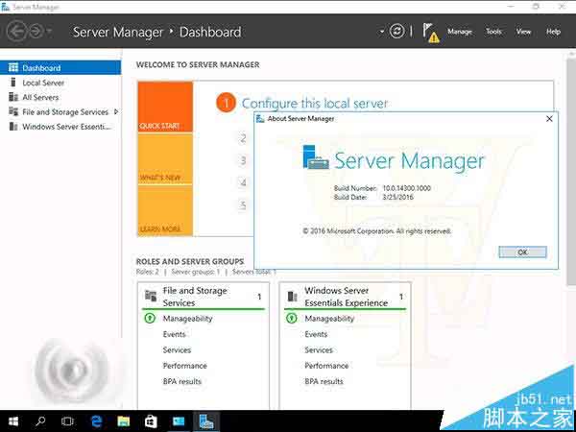Expand File and Storage Services arrow
The width and height of the screenshot is (576, 432).
tap(116, 111)
